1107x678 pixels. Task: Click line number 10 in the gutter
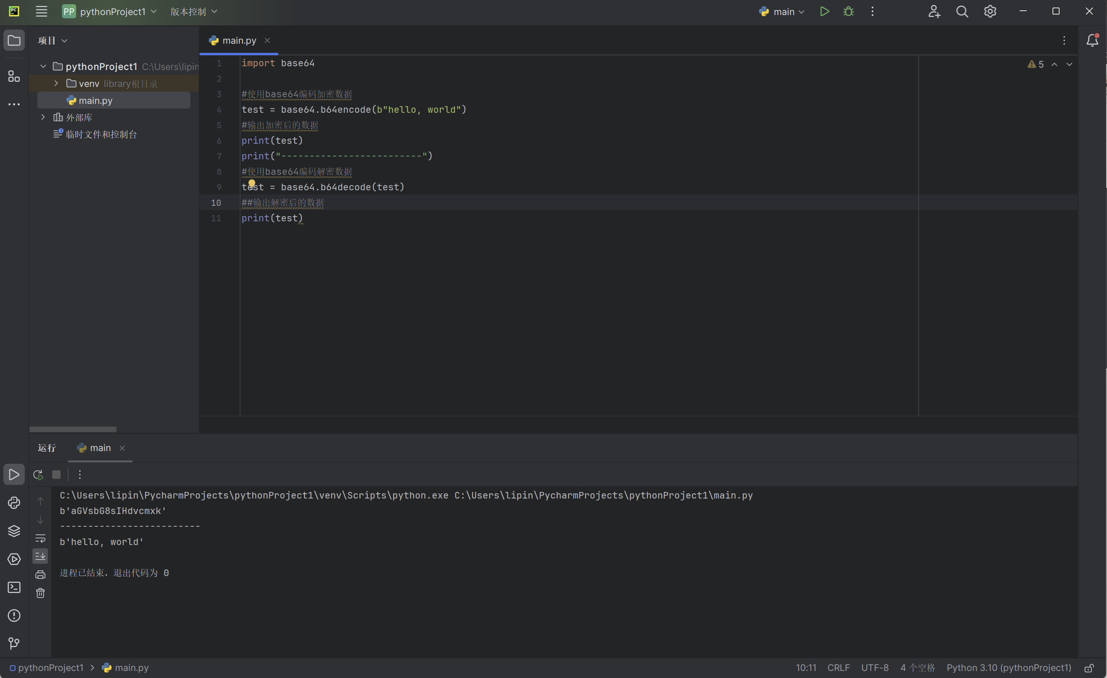pos(216,203)
